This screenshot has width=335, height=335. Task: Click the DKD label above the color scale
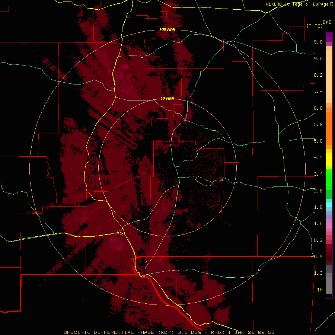coord(327,22)
